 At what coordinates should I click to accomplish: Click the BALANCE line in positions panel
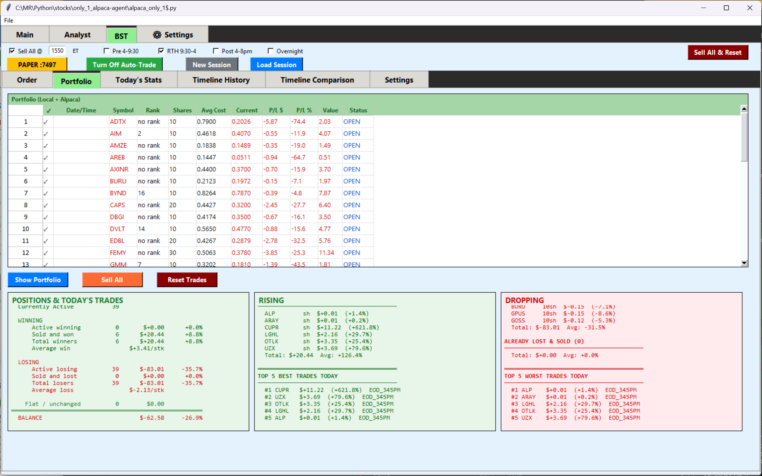point(110,418)
